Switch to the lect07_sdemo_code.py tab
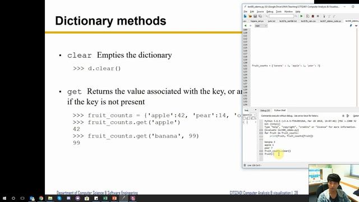The width and height of the screenshot is (359, 202). 330,21
